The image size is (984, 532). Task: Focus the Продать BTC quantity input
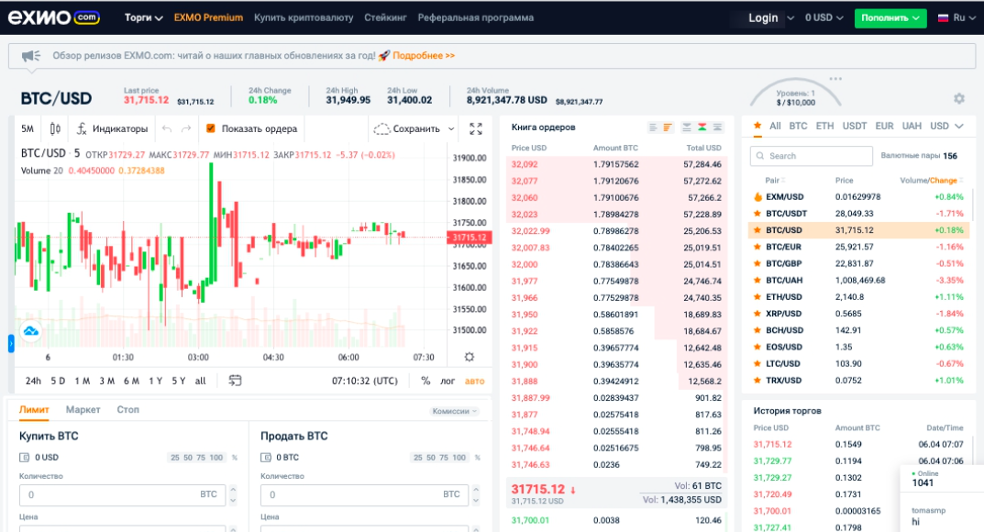(x=364, y=495)
